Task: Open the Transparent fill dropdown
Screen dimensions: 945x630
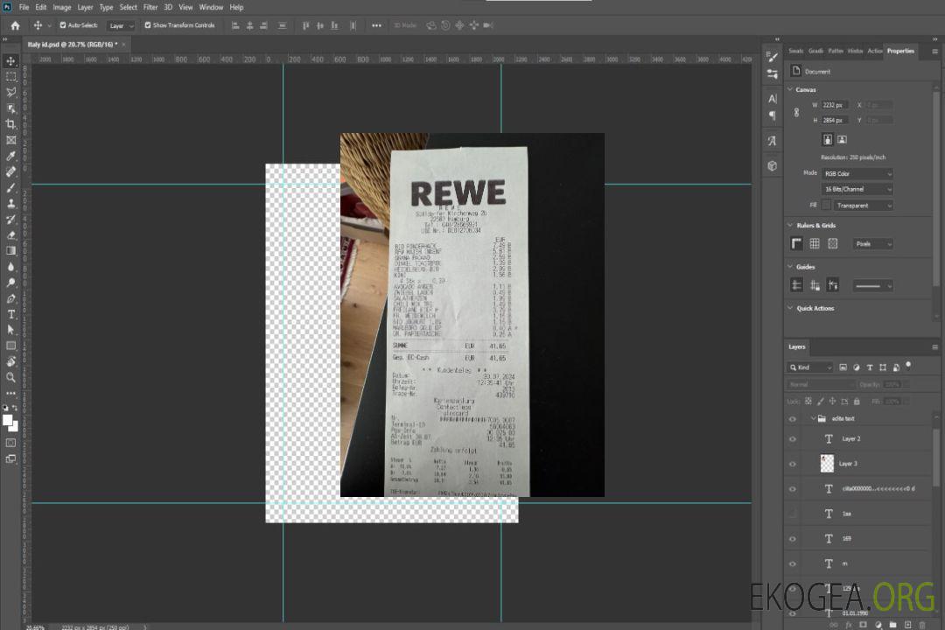Action: [x=863, y=206]
